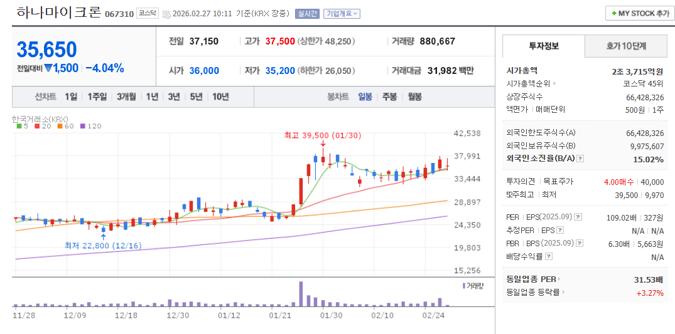Image resolution: width=675 pixels, height=334 pixels.
Task: Select the 3개월 line chart
Action: (126, 97)
